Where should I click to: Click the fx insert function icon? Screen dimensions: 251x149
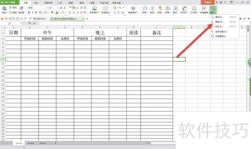34,23
